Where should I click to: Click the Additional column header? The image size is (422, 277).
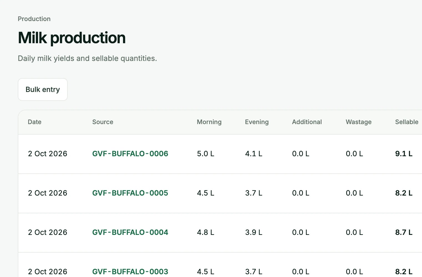click(307, 122)
